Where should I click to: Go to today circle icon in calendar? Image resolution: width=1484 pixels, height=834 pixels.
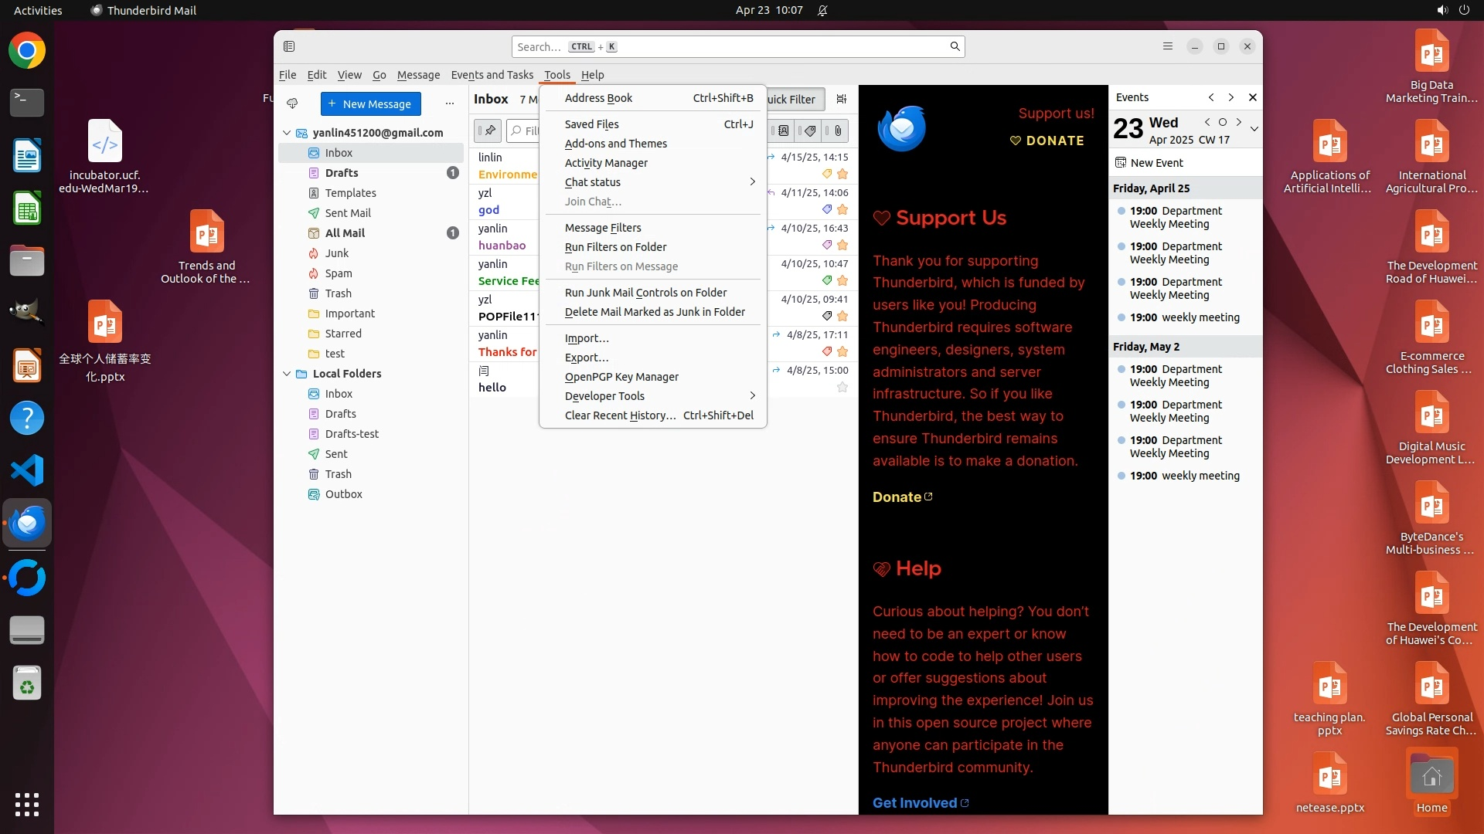1223,122
